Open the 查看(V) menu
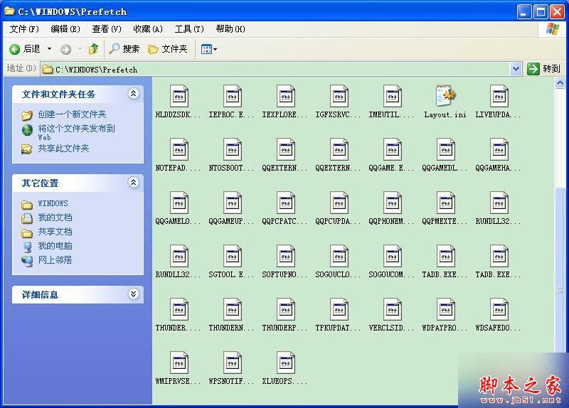Viewport: 569px width, 408px height. coord(106,29)
